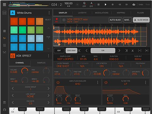This screenshot has height=114, width=152.
Task: Click the CHANNEL tab
Action: click(20, 63)
